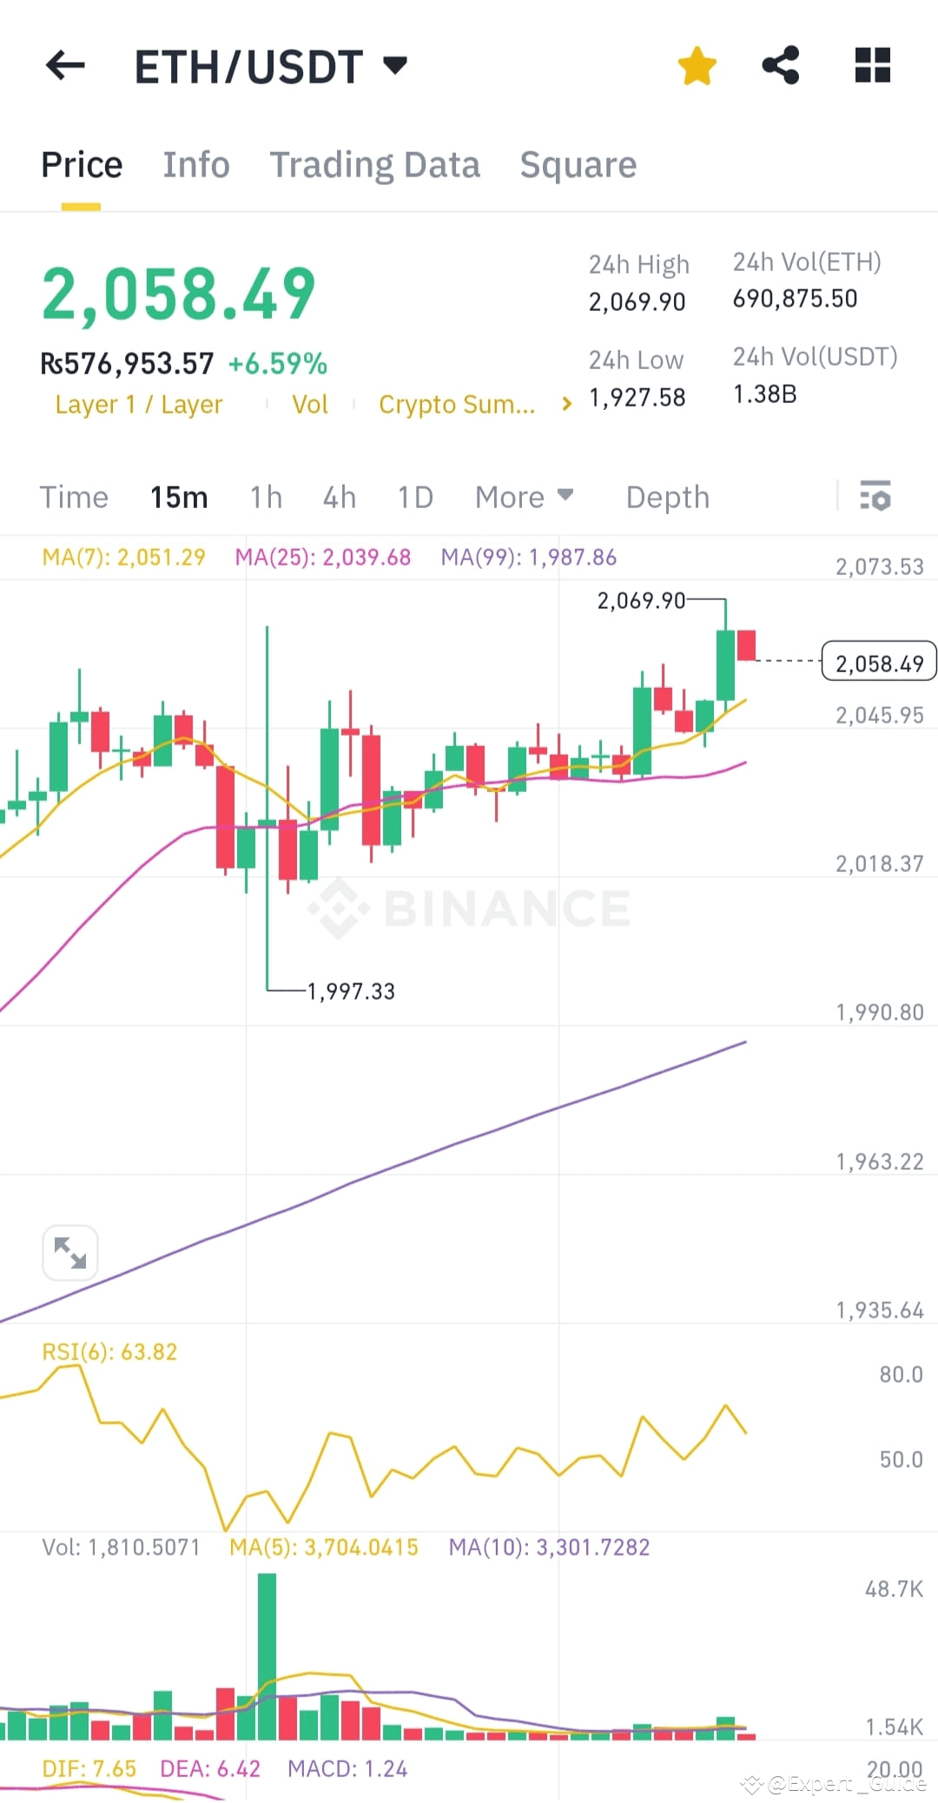Open the Square tab
Viewport: 938px width, 1803px height.
tap(578, 164)
